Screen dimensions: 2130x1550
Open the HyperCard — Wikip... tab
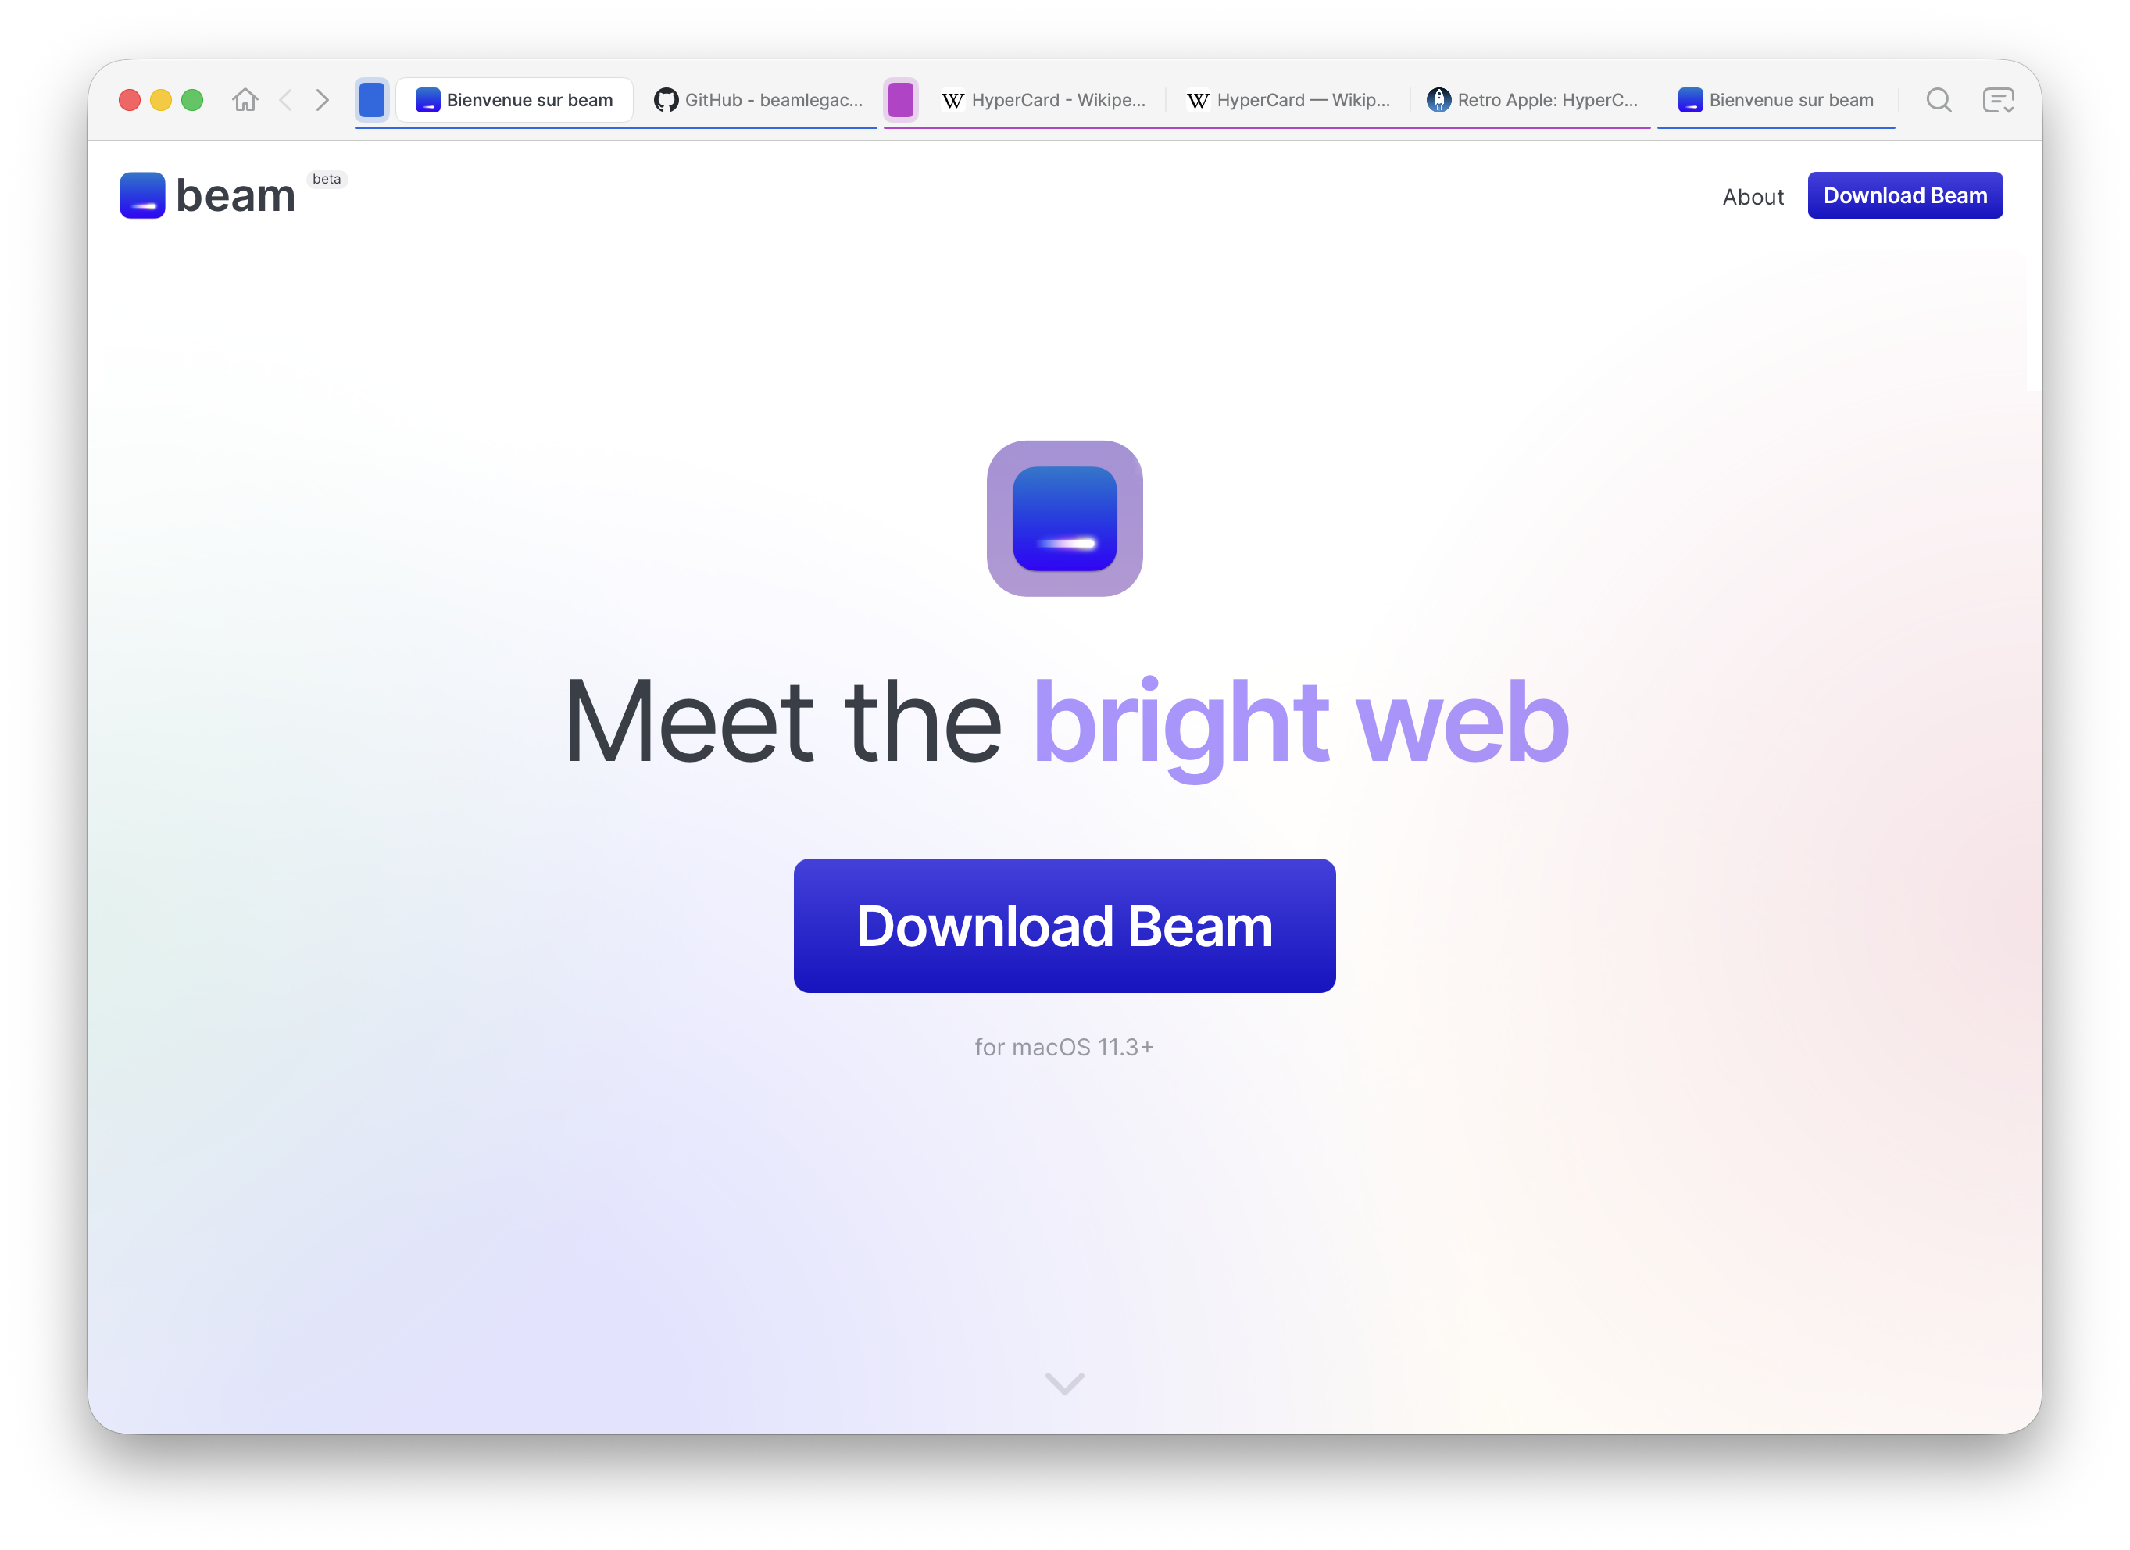point(1288,99)
